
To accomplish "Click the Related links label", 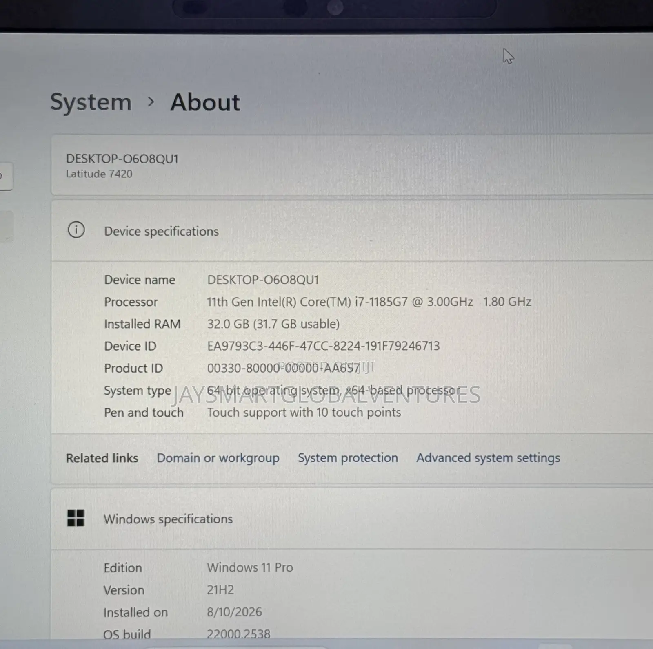I will click(102, 458).
